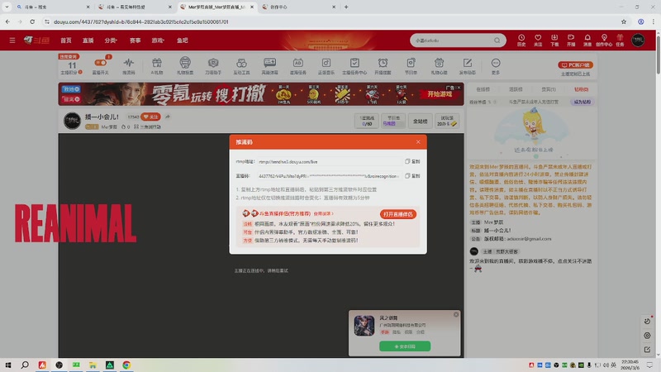Image resolution: width=661 pixels, height=372 pixels.
Task: Switch to the 在线榜 tab
Action: pyautogui.click(x=483, y=89)
